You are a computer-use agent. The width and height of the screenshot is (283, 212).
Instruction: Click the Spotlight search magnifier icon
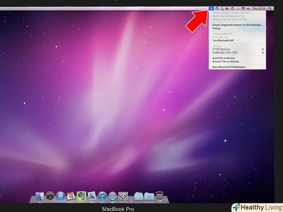pyautogui.click(x=270, y=8)
